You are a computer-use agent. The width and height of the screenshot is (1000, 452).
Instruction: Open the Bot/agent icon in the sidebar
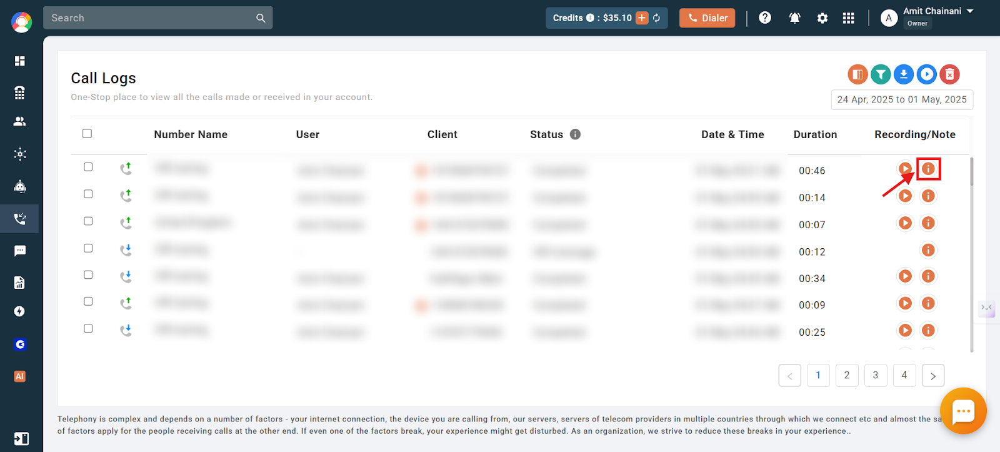[x=20, y=186]
